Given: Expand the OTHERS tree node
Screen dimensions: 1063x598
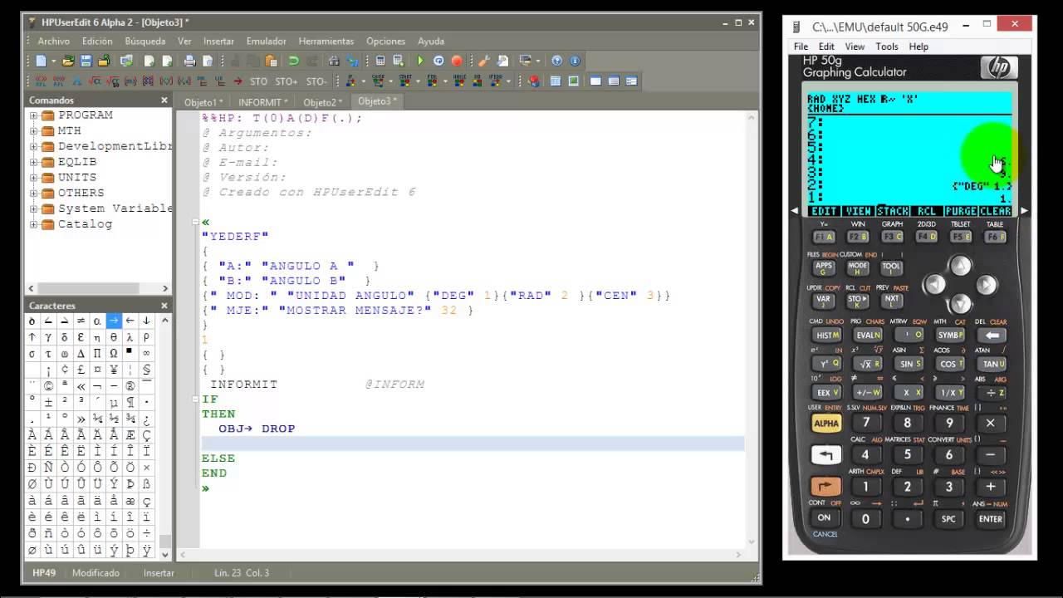Looking at the screenshot, I should click(34, 193).
